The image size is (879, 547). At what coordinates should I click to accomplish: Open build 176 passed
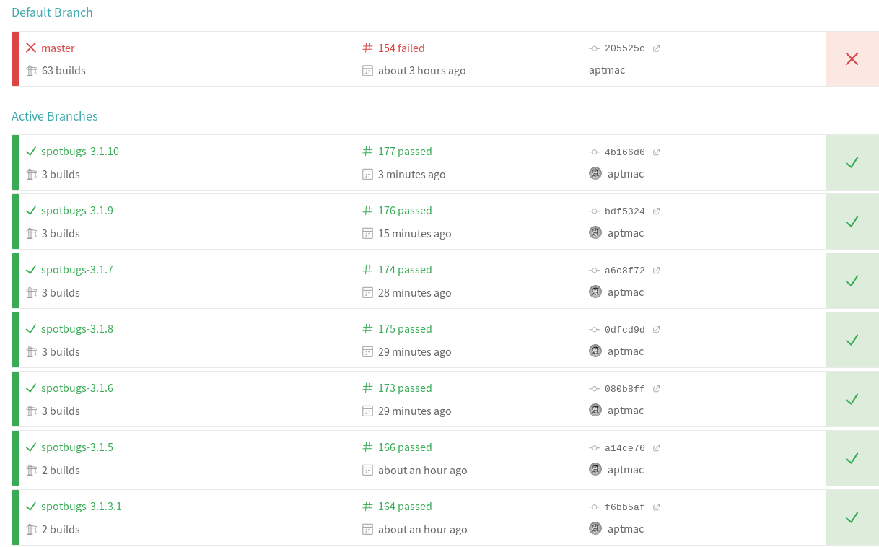click(x=405, y=211)
